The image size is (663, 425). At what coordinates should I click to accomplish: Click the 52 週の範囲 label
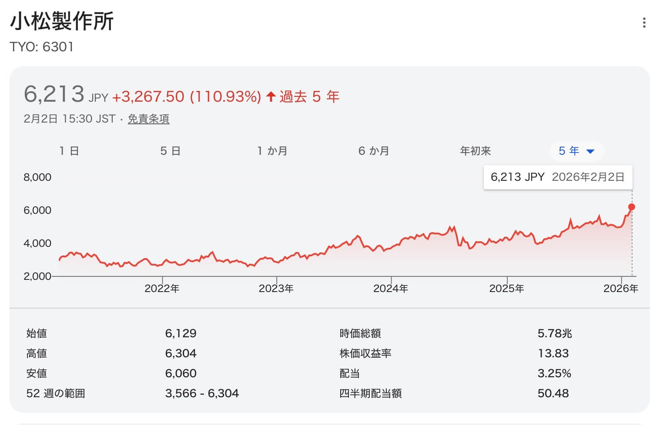tap(56, 393)
